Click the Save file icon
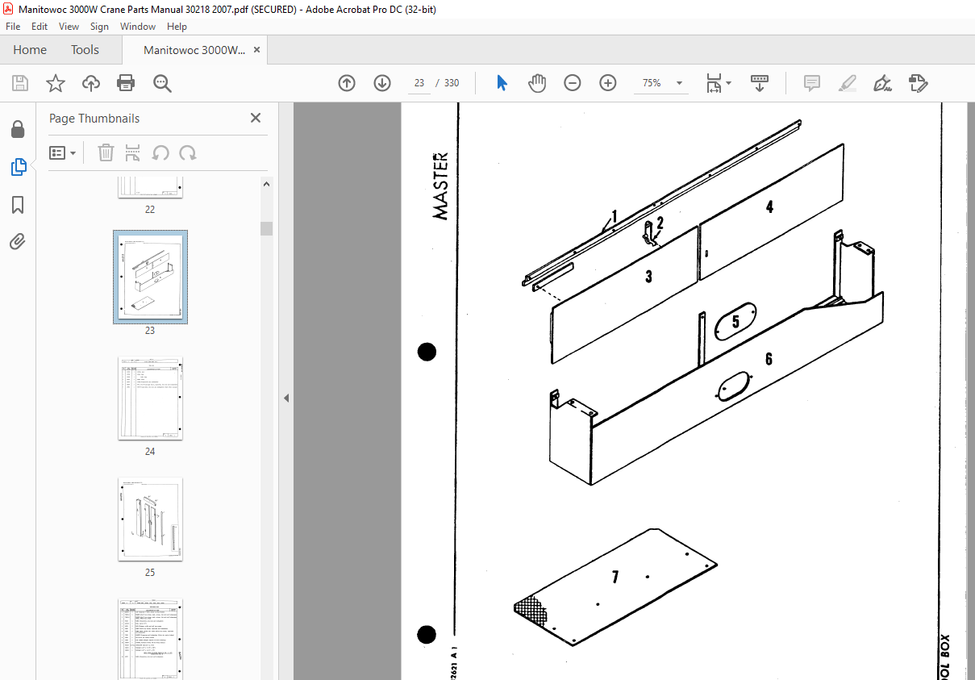 click(x=20, y=83)
